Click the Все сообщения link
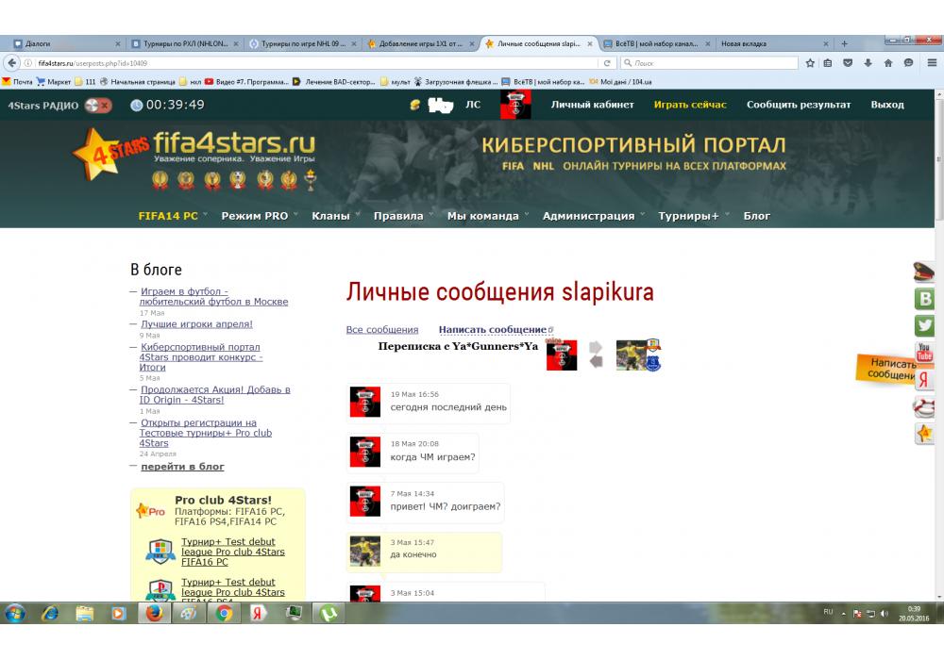Viewport: 944px width, 660px height. click(381, 330)
